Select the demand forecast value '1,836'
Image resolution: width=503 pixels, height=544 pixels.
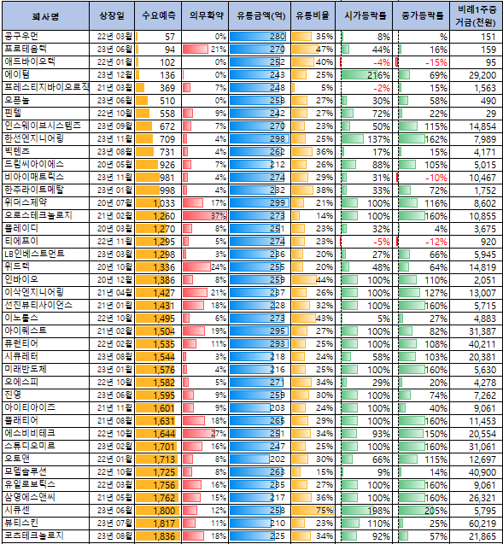(158, 536)
